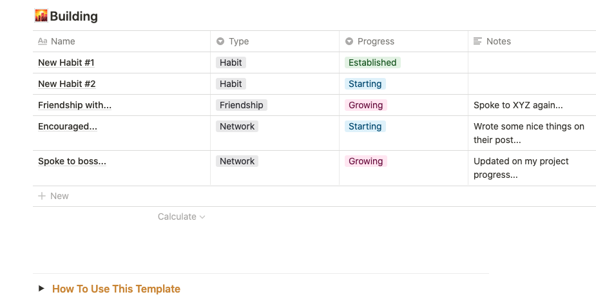Click the green Established progress tag

[372, 63]
